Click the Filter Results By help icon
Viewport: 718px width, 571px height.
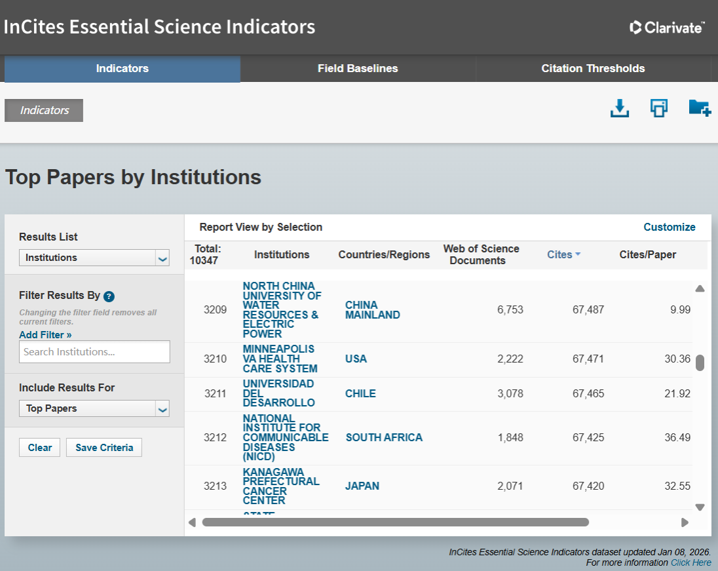[109, 296]
